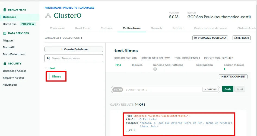Open the Database sidebar item
The width and height of the screenshot is (257, 136).
coord(9,17)
